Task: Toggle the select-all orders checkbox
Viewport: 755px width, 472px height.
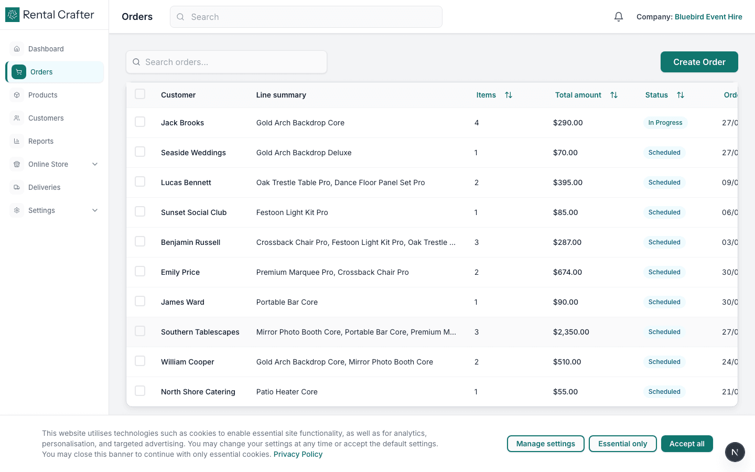Action: [x=140, y=94]
